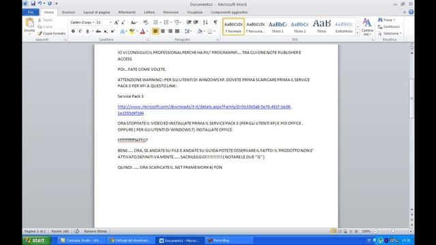This screenshot has width=436, height=245.
Task: Click the Windows start button
Action: point(37,240)
